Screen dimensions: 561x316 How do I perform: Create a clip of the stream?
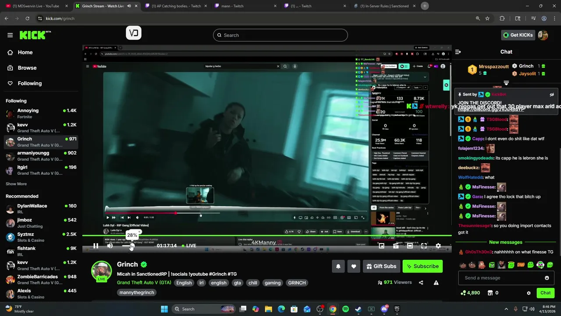click(x=396, y=246)
